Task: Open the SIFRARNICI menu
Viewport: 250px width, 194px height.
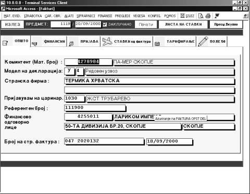Action: [x=86, y=16]
